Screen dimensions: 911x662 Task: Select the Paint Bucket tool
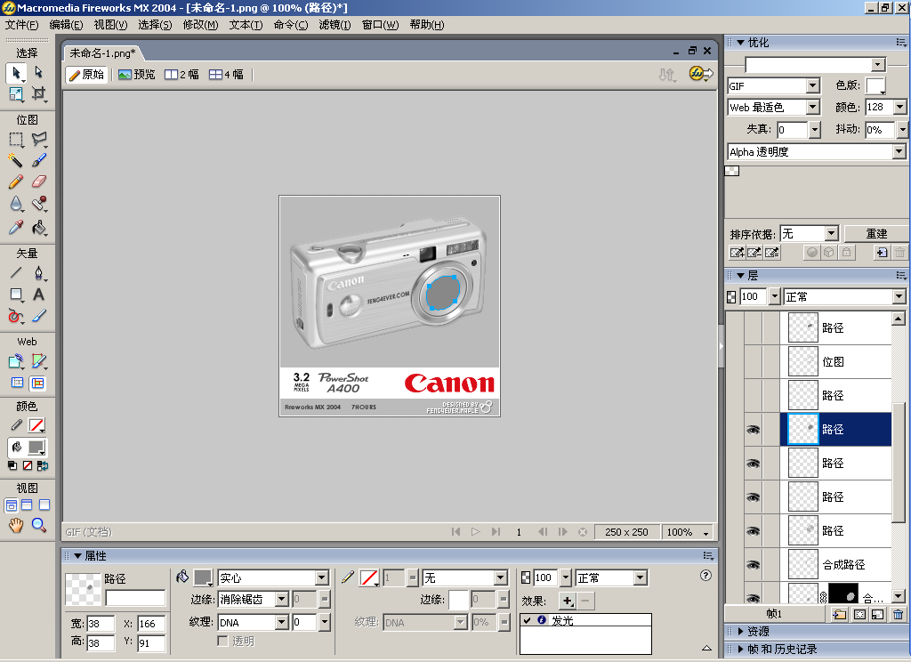tap(38, 227)
